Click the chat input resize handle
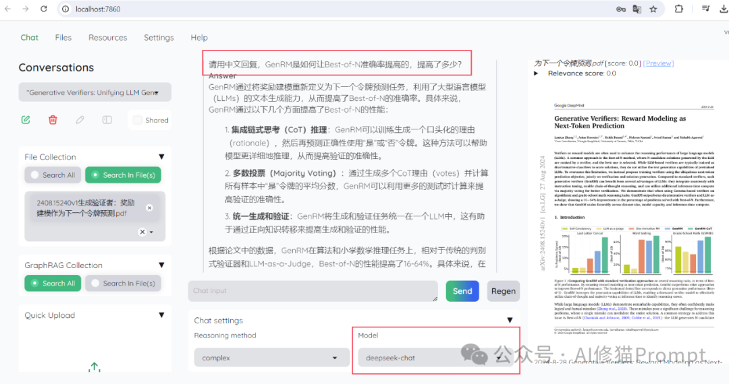The image size is (729, 384). pos(435,298)
